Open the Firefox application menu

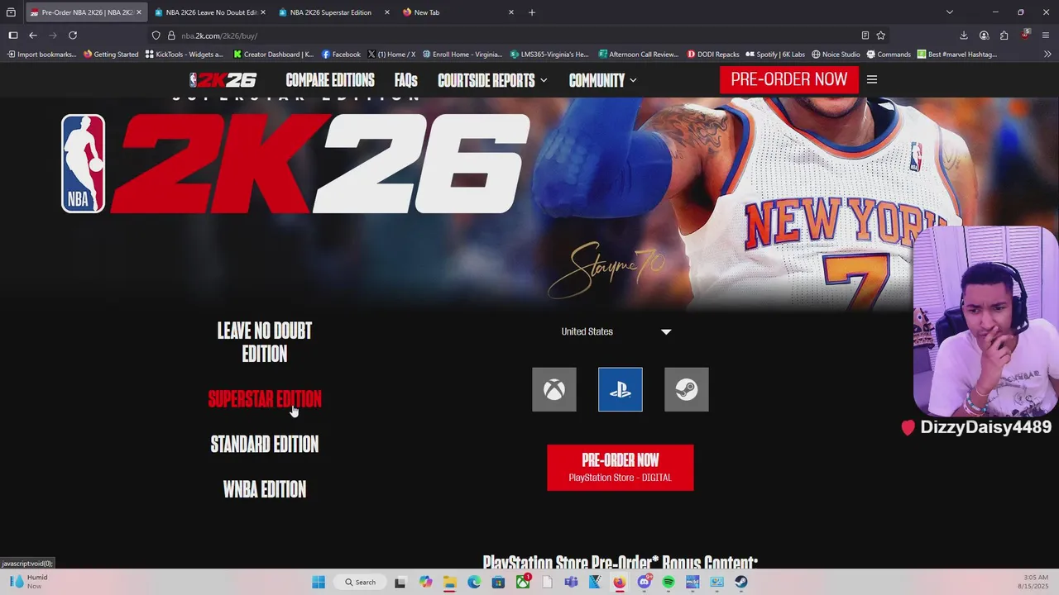click(1047, 36)
